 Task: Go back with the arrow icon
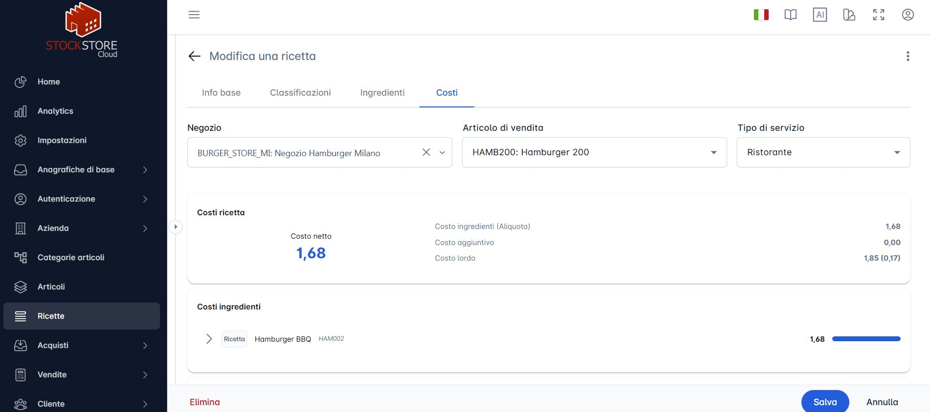(x=195, y=56)
